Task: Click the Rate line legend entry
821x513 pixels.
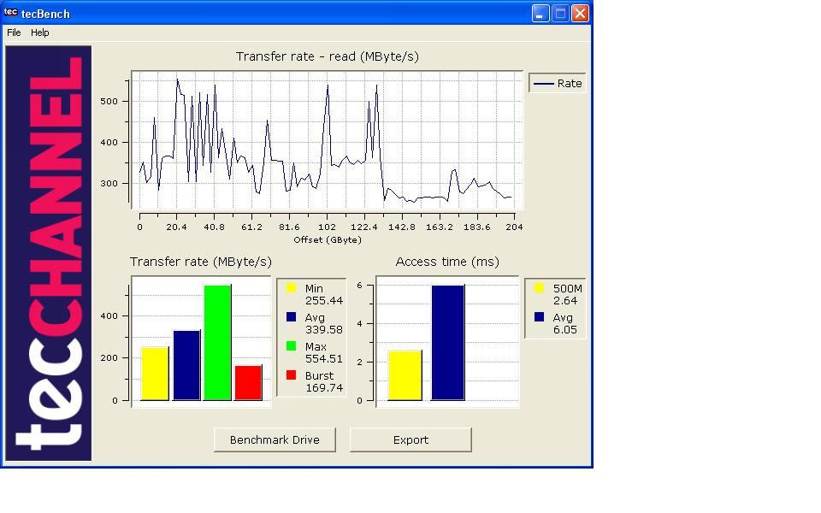Action: [x=558, y=83]
